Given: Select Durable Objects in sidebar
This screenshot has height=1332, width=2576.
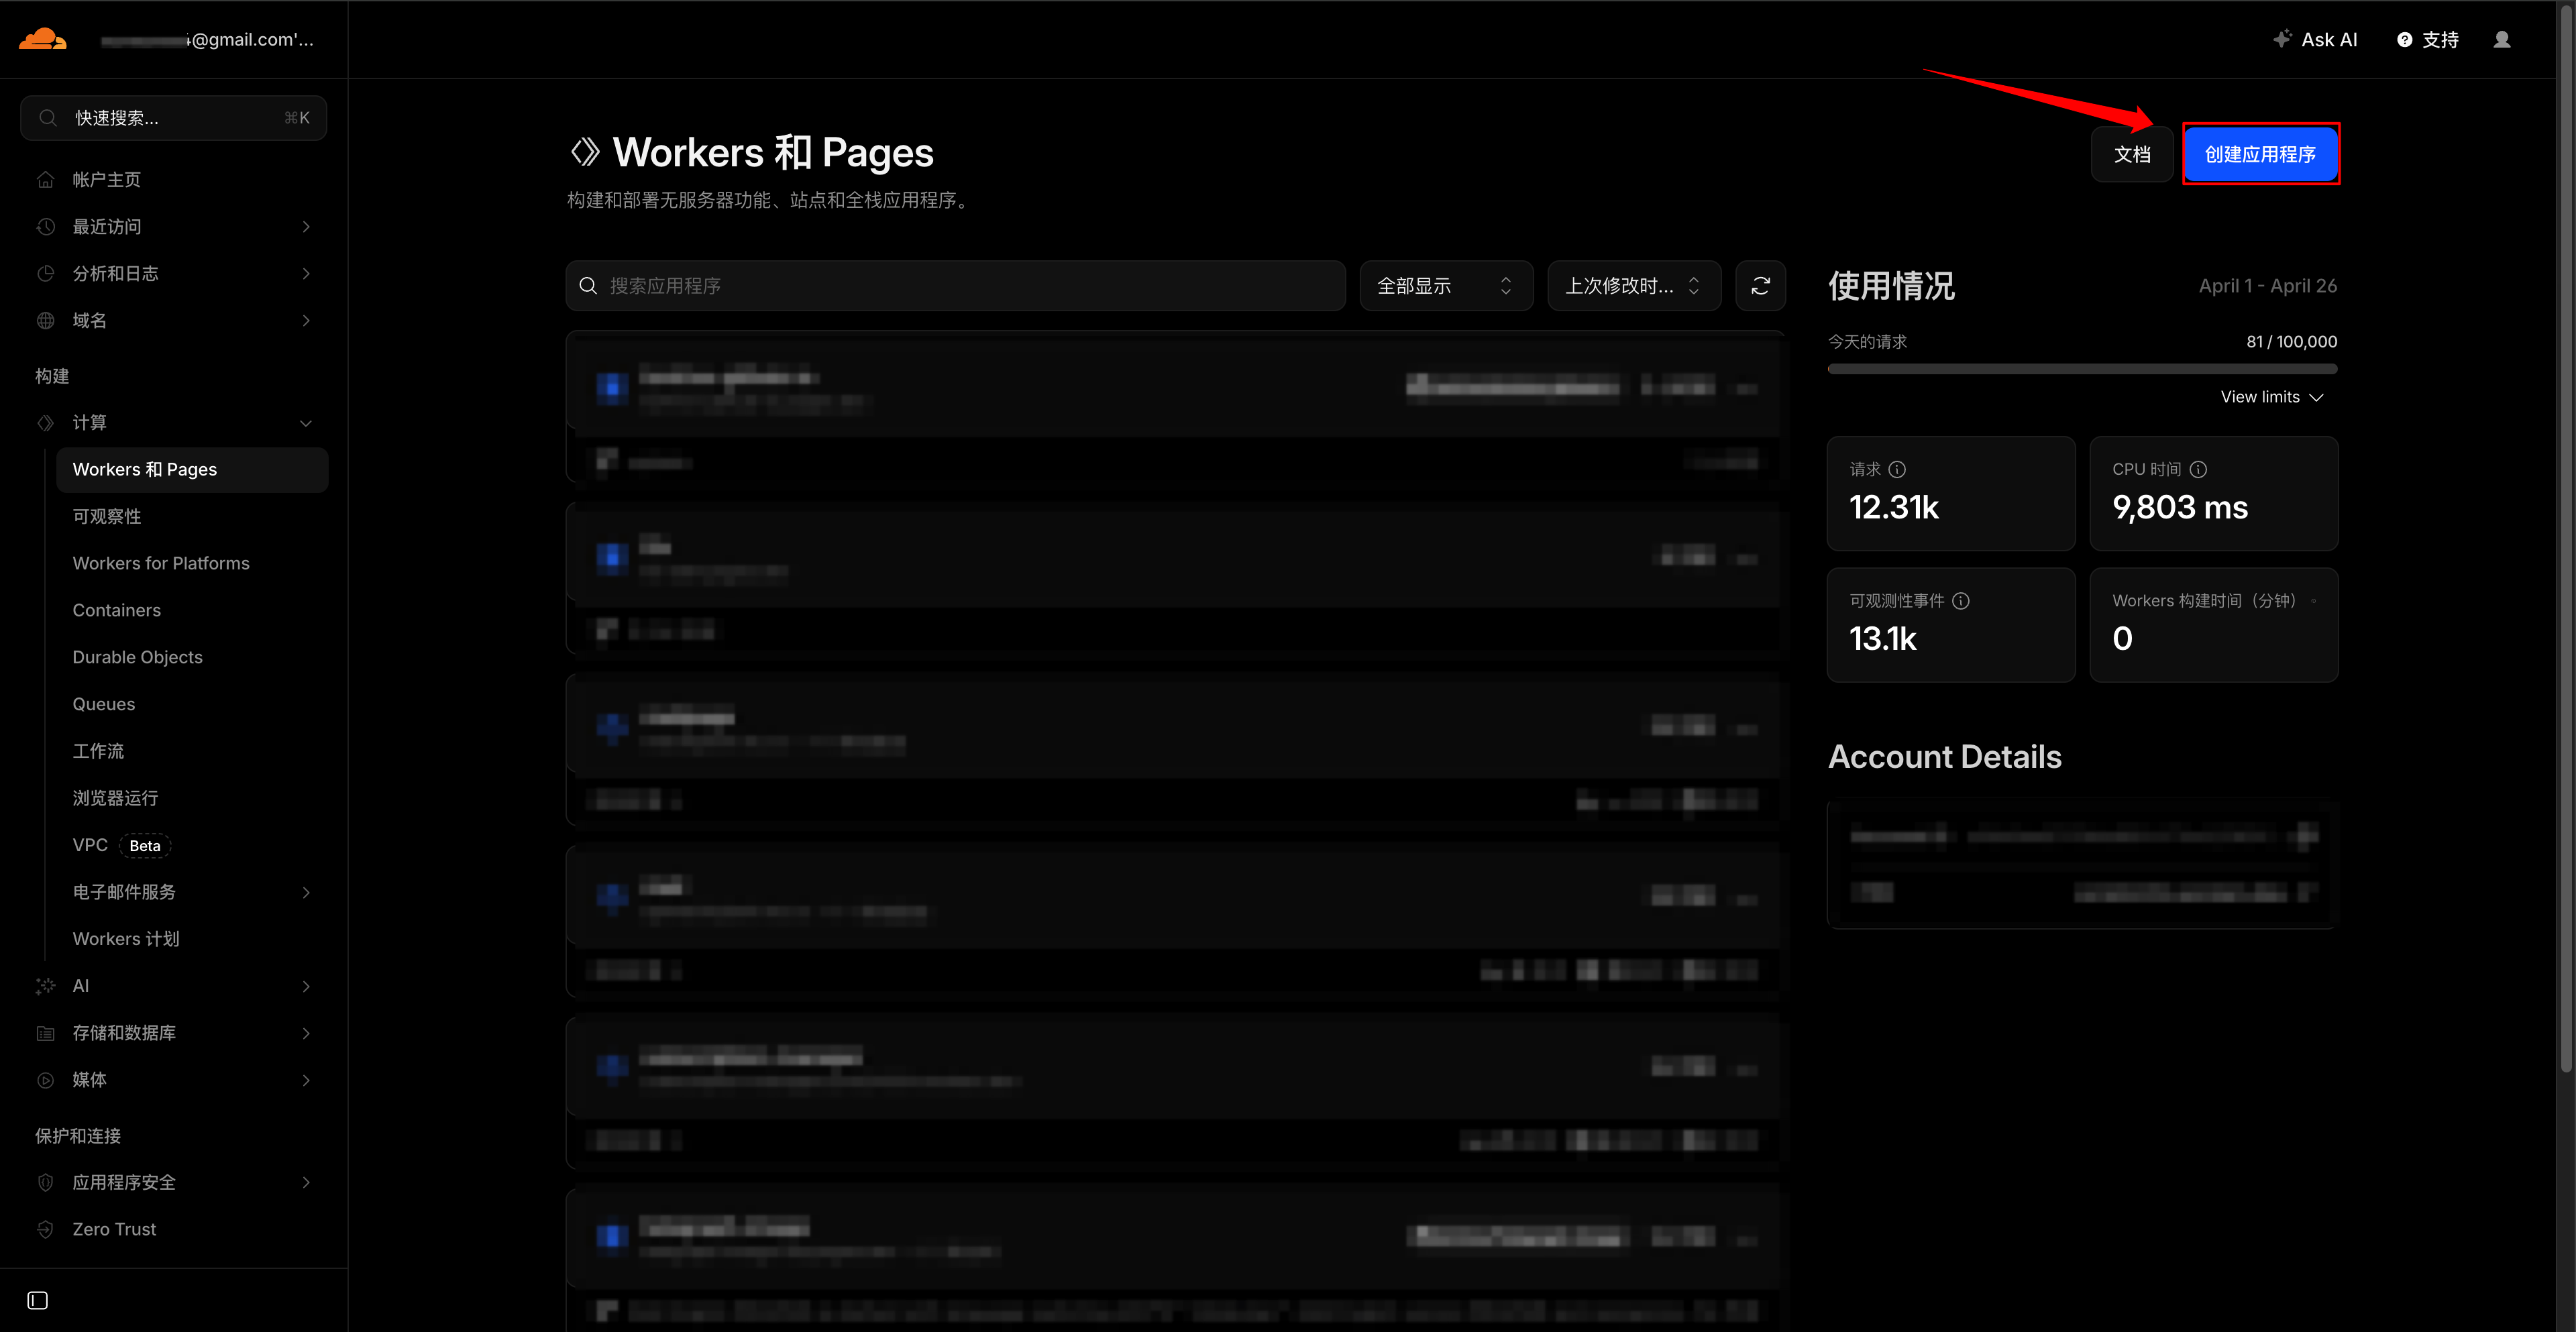Looking at the screenshot, I should [137, 657].
